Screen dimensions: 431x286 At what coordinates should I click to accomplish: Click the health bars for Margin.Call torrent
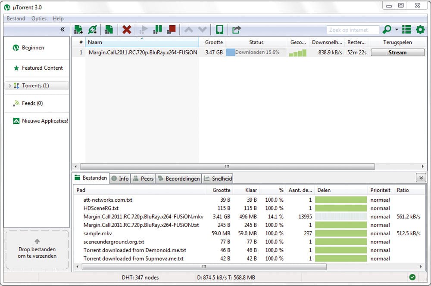click(x=298, y=52)
